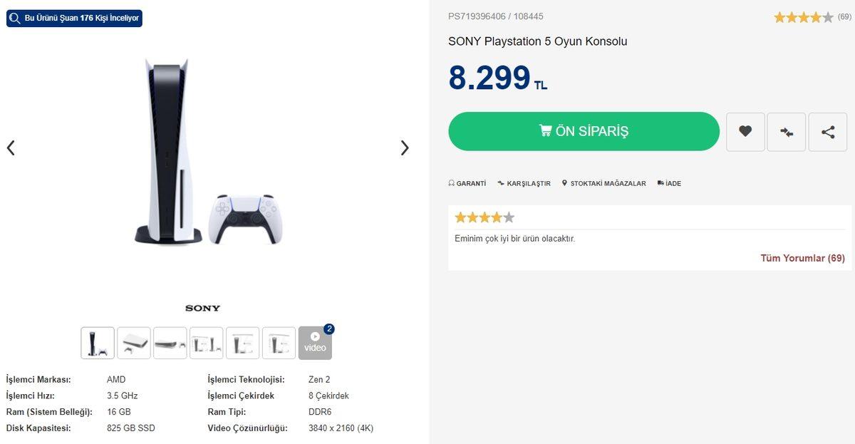Select the video thumbnail with the 2 badge
Viewport: 855px width, 444px height.
tap(315, 343)
